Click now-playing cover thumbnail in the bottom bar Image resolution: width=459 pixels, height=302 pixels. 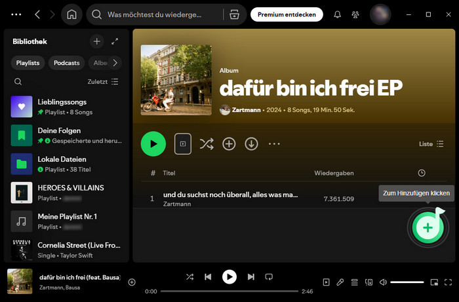[20, 281]
